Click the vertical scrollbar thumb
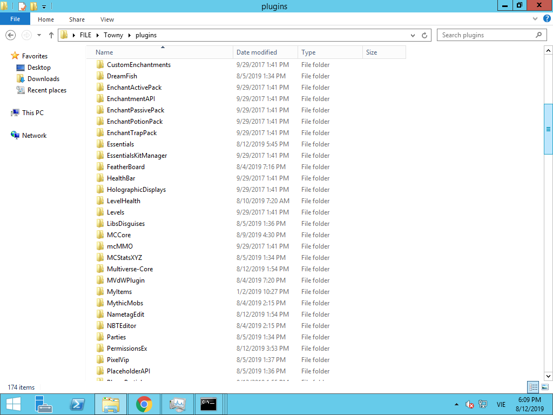 (548, 129)
